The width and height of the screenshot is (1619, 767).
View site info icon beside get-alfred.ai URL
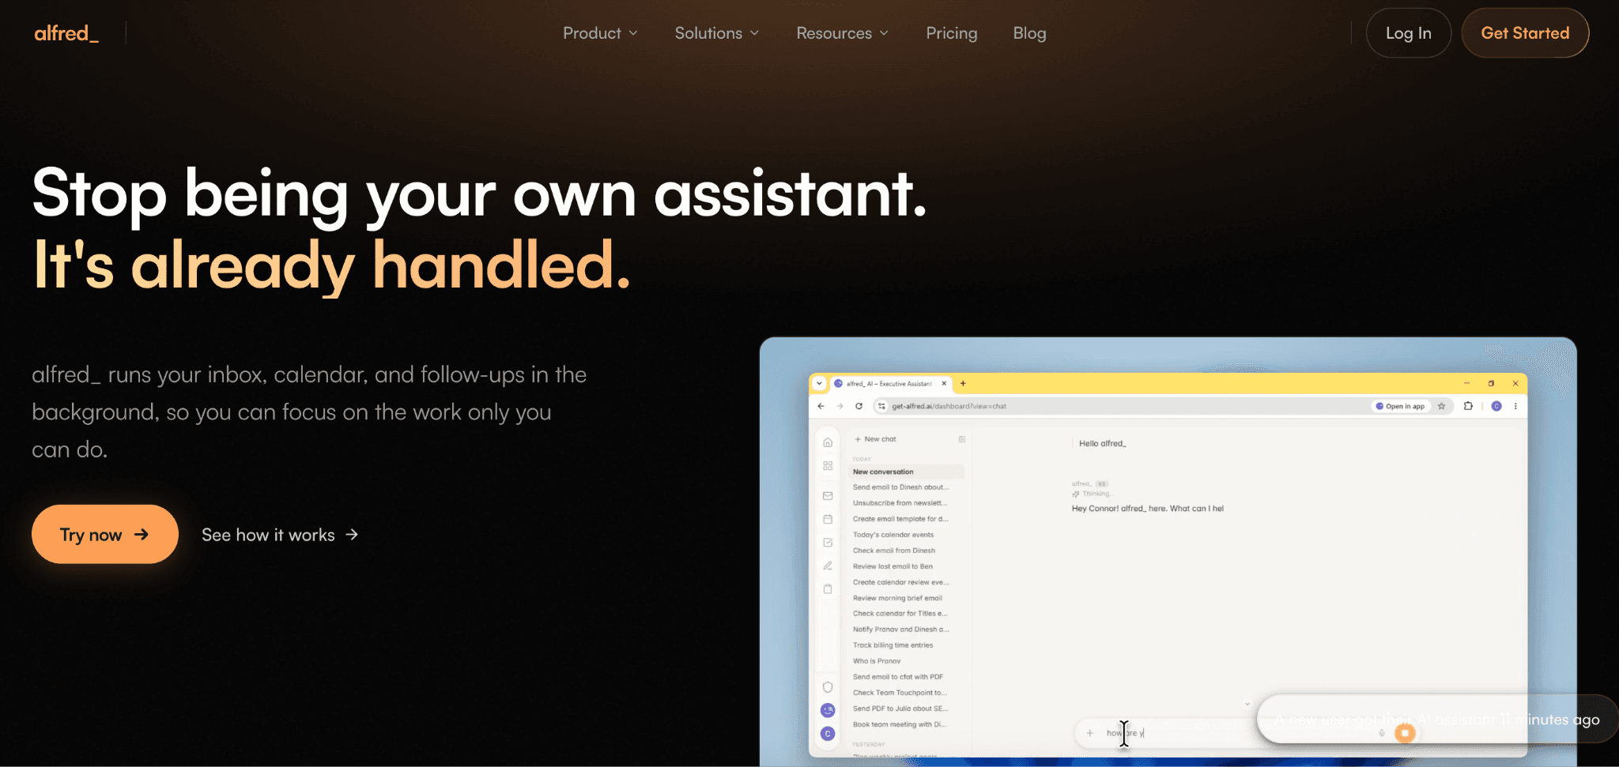(x=881, y=406)
